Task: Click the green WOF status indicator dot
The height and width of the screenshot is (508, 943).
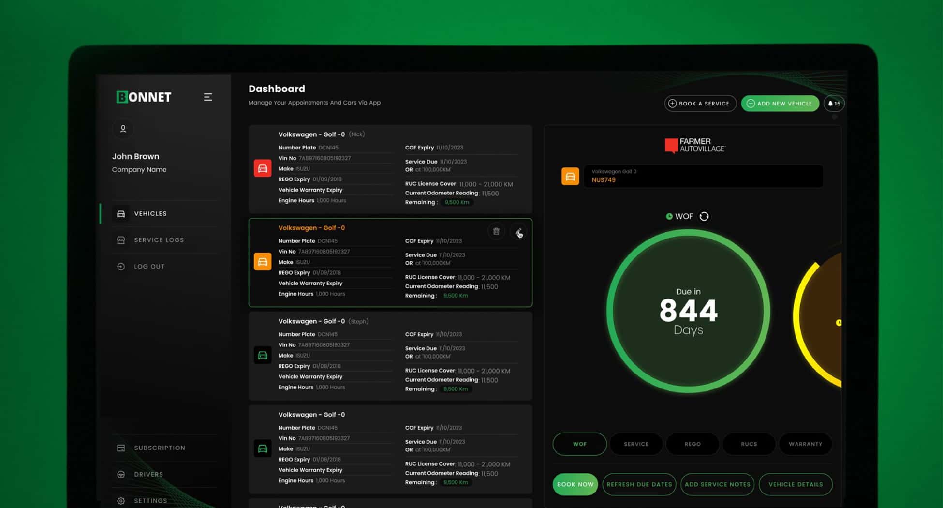Action: (x=669, y=216)
